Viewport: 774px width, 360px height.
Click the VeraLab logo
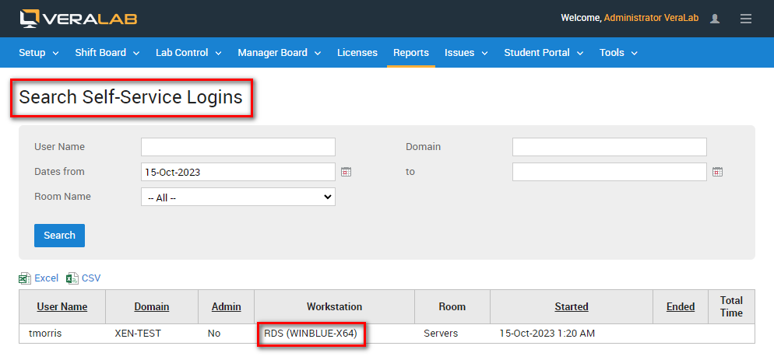[79, 19]
